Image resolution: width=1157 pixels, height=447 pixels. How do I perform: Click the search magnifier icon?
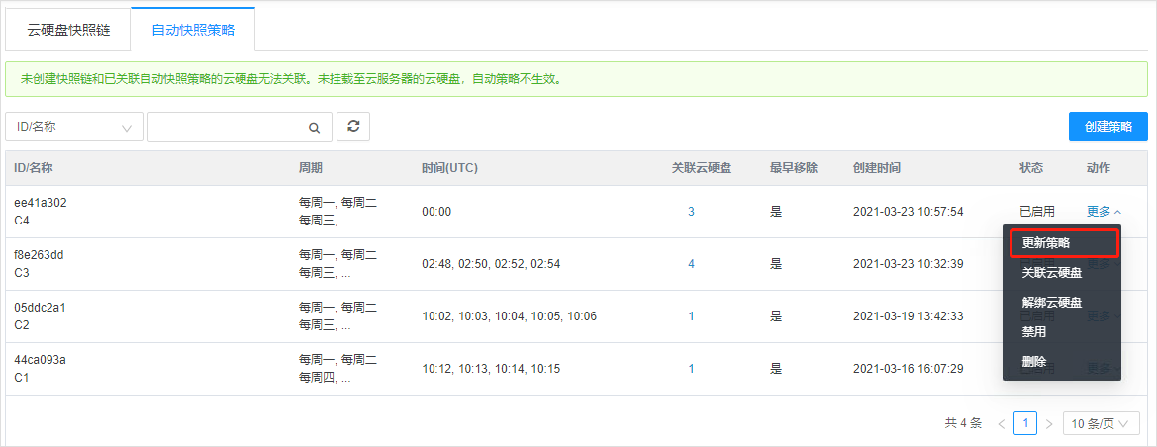tap(315, 127)
